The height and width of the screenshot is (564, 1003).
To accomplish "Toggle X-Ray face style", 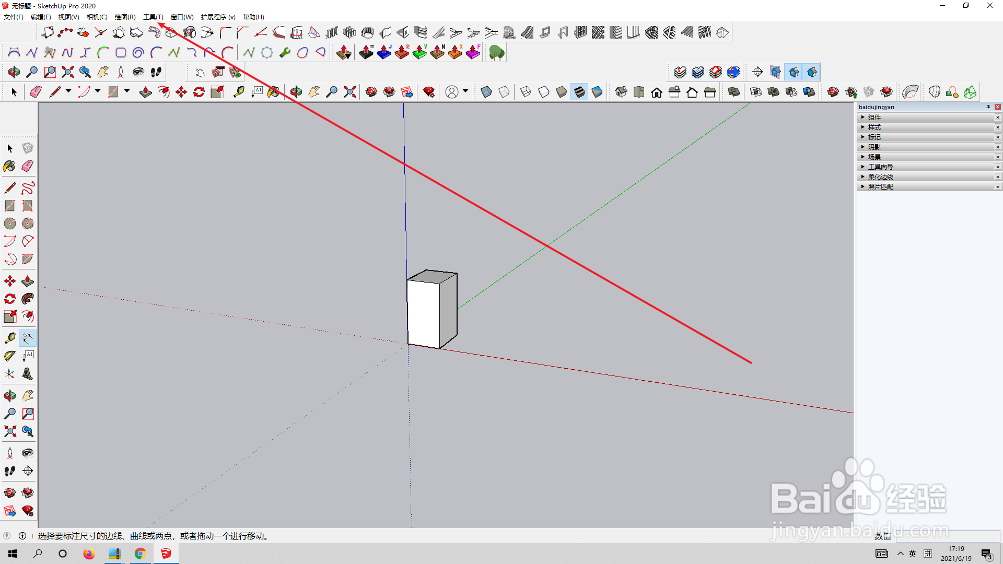I will pyautogui.click(x=486, y=92).
